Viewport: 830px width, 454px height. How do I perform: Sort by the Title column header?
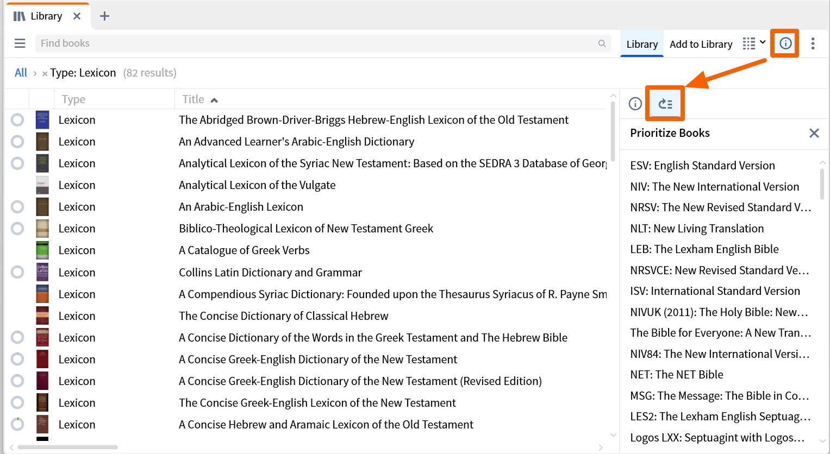[x=193, y=99]
